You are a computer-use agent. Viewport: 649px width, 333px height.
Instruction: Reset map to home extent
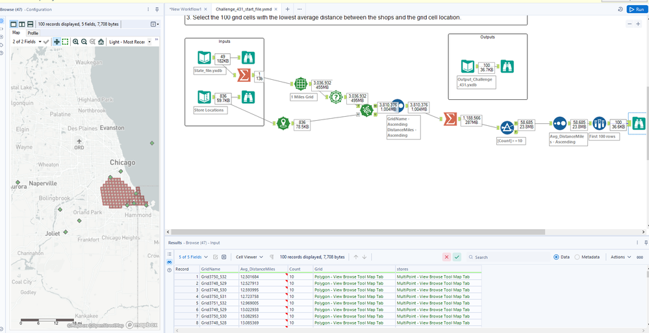click(x=101, y=42)
